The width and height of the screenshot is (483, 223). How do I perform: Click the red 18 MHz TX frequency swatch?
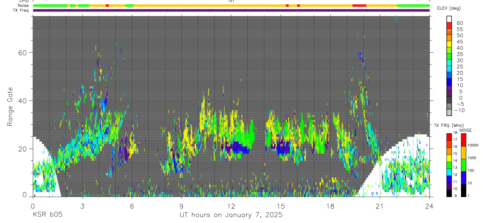coord(449,137)
